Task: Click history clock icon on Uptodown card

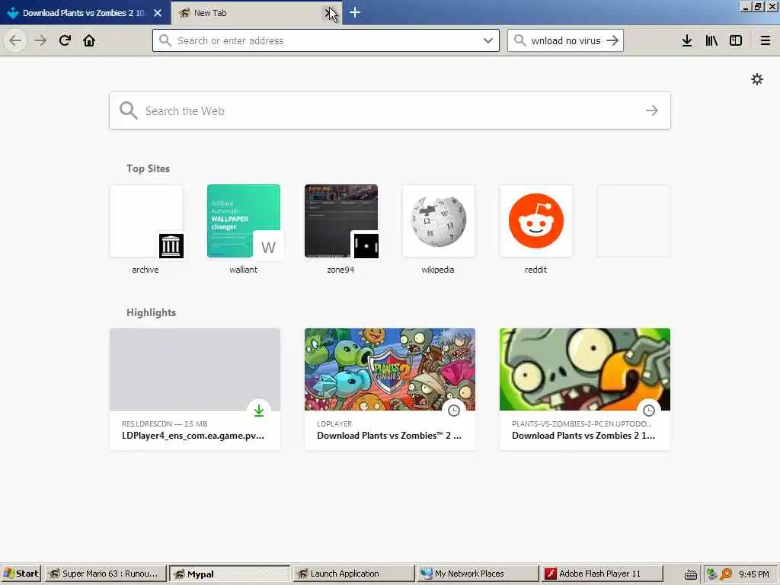Action: pyautogui.click(x=649, y=411)
